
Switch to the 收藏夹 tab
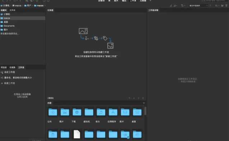[x=4, y=10]
